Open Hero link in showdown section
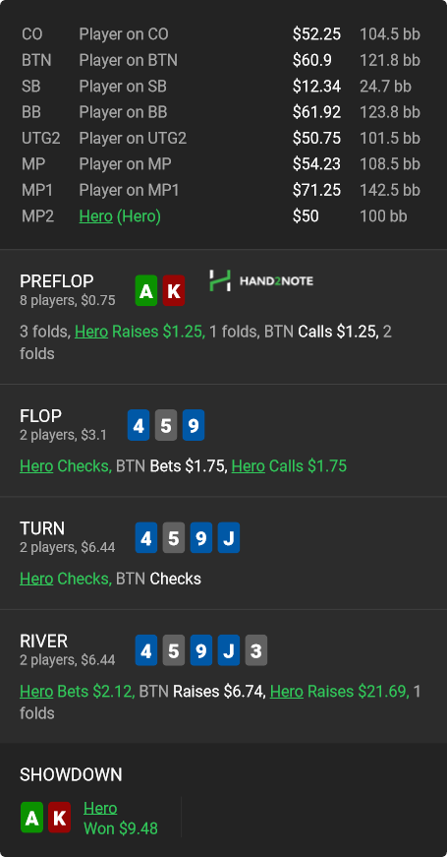 pos(100,808)
